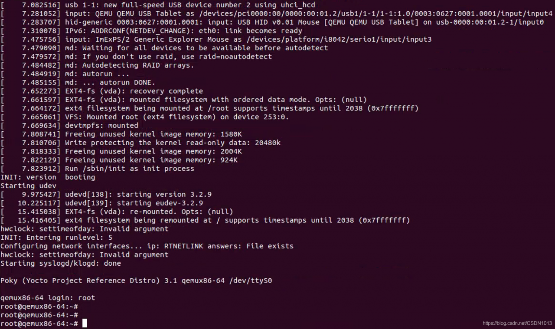Select the 'usb 1-1: new full-speed USB device' line

190,5
